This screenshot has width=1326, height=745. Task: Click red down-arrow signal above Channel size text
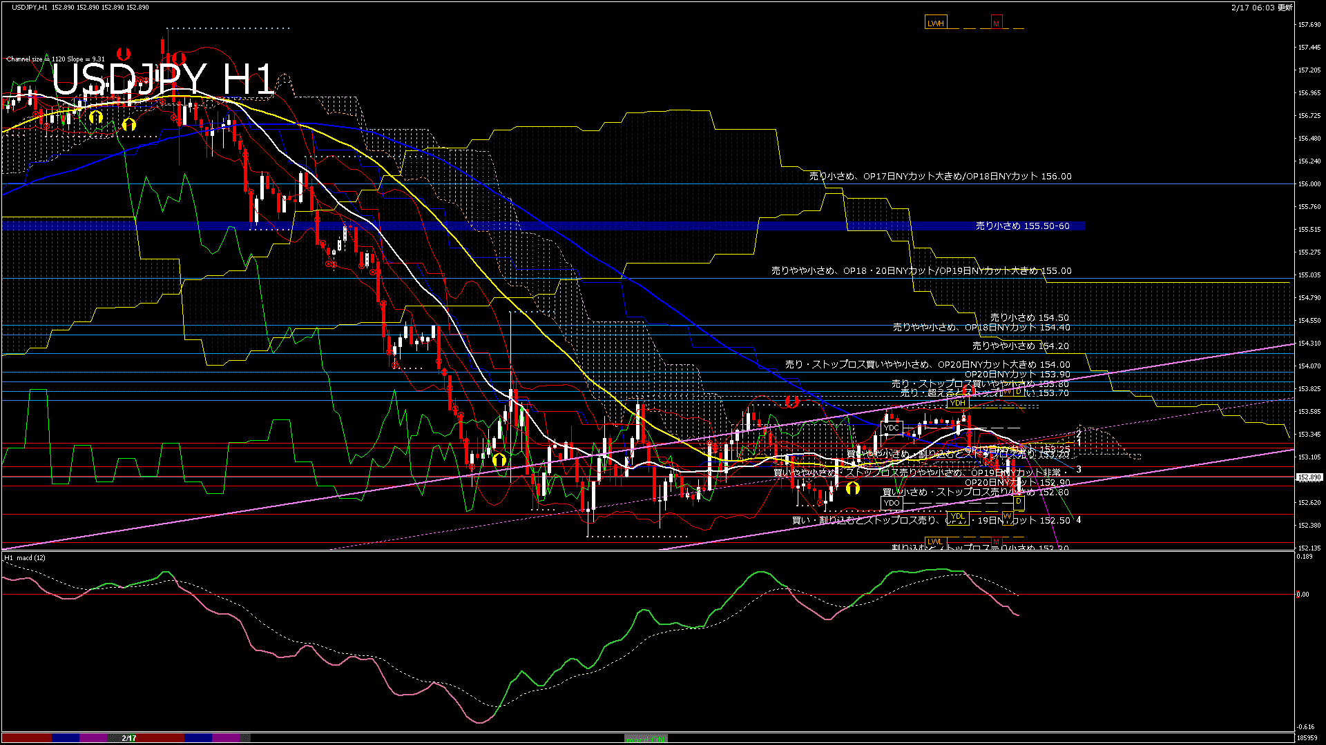(x=124, y=53)
